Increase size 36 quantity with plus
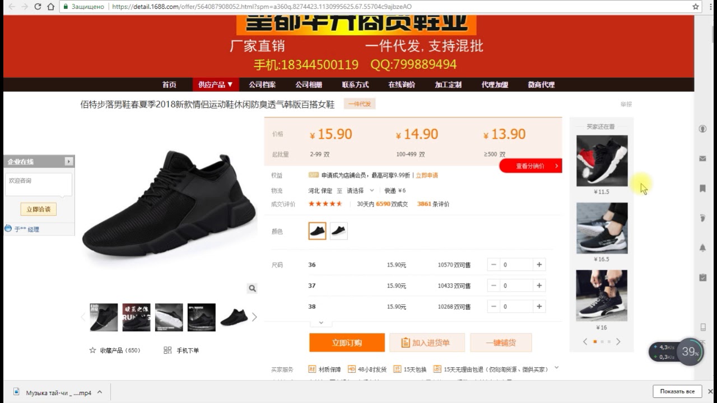The width and height of the screenshot is (717, 403). point(539,265)
